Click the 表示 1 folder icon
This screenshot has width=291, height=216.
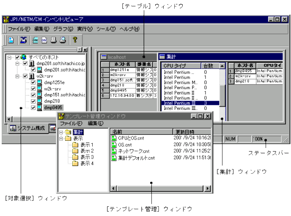75,145
